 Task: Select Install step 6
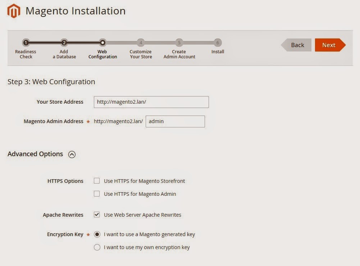coord(218,42)
